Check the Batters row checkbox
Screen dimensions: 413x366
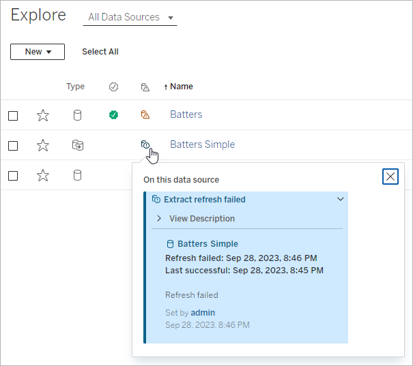[13, 116]
